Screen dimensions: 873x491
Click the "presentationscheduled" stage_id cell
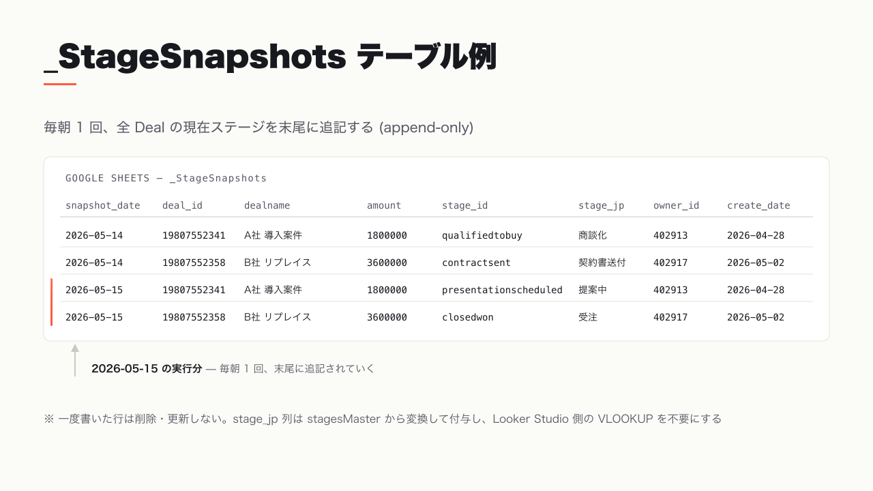coord(502,290)
